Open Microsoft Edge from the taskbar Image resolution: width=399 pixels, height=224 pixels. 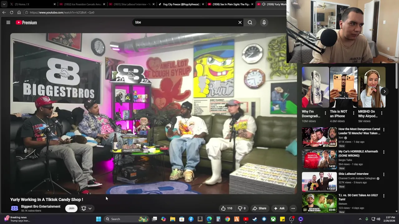tap(209, 219)
